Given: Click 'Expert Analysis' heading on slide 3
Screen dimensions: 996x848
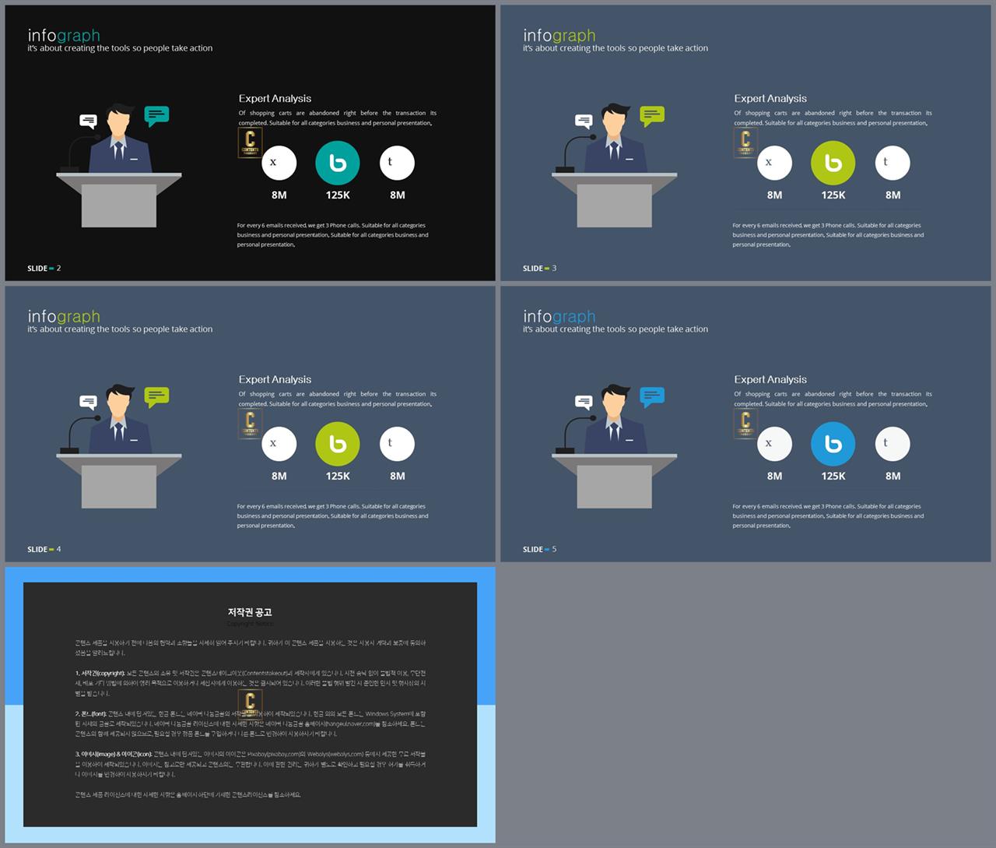Looking at the screenshot, I should [770, 98].
